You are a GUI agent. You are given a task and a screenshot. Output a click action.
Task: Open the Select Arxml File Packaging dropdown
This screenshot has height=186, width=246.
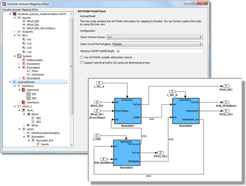157,44
